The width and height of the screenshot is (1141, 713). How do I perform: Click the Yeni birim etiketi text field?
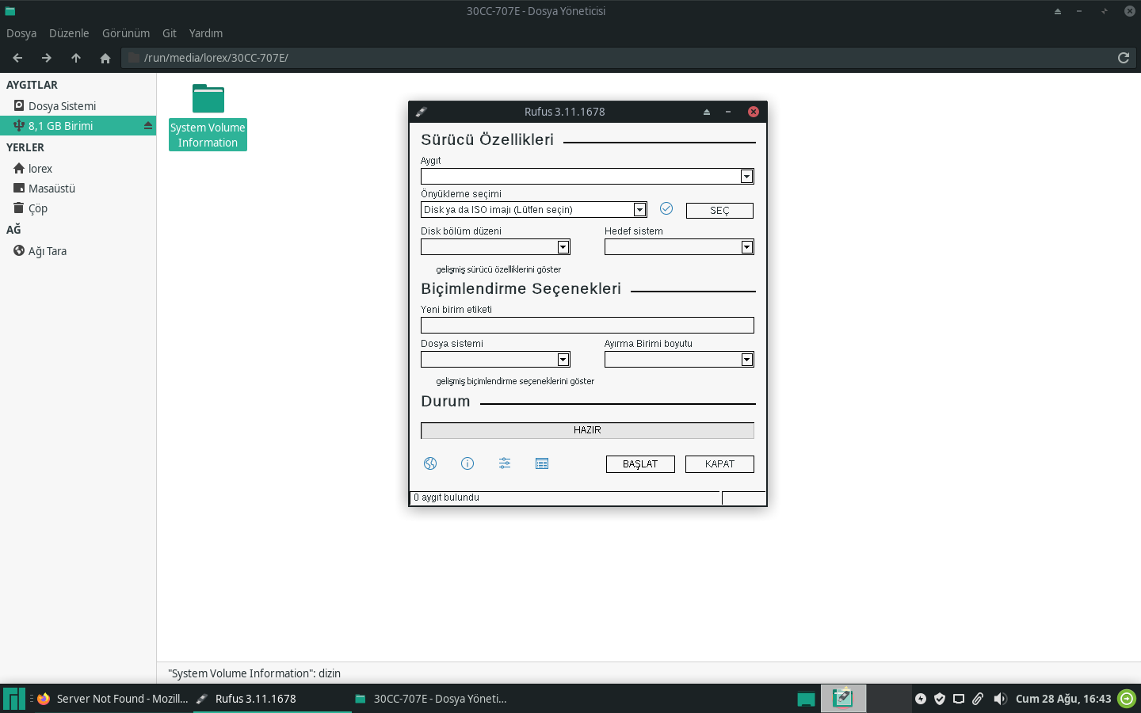click(x=587, y=326)
